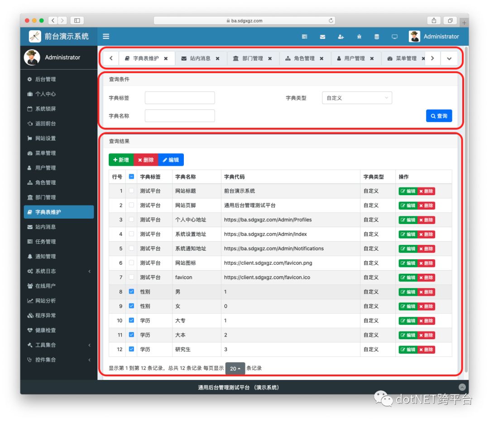
Task: Open the page size 20 dropdown
Action: (x=235, y=369)
